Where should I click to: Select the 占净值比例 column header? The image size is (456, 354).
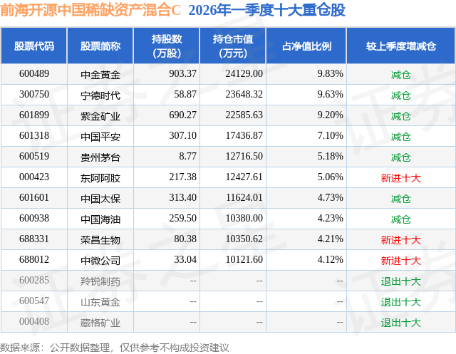click(x=306, y=46)
